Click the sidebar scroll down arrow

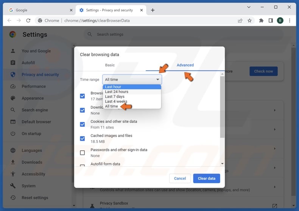tap(74, 206)
